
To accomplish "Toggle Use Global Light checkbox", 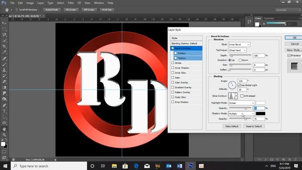I will click(x=239, y=85).
